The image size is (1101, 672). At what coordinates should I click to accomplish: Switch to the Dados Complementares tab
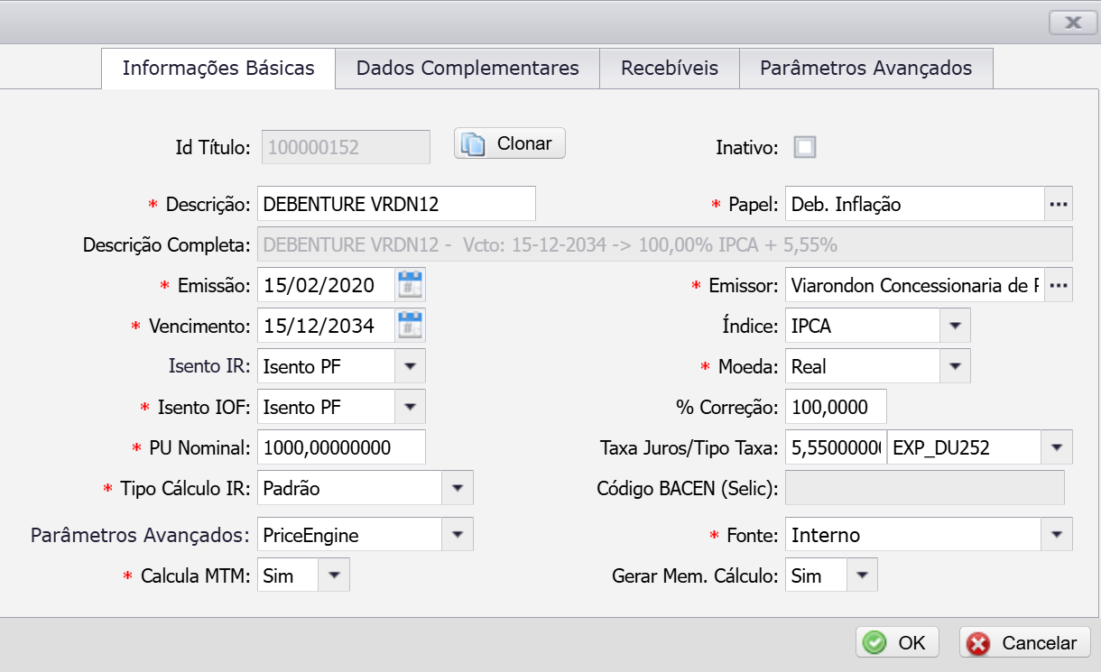(x=467, y=69)
